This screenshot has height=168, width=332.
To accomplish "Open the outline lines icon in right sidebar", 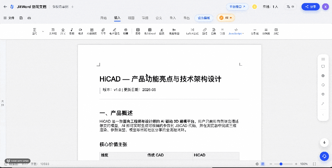I will [323, 59].
